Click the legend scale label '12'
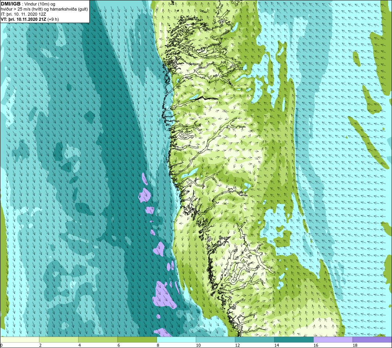 coord(237,345)
